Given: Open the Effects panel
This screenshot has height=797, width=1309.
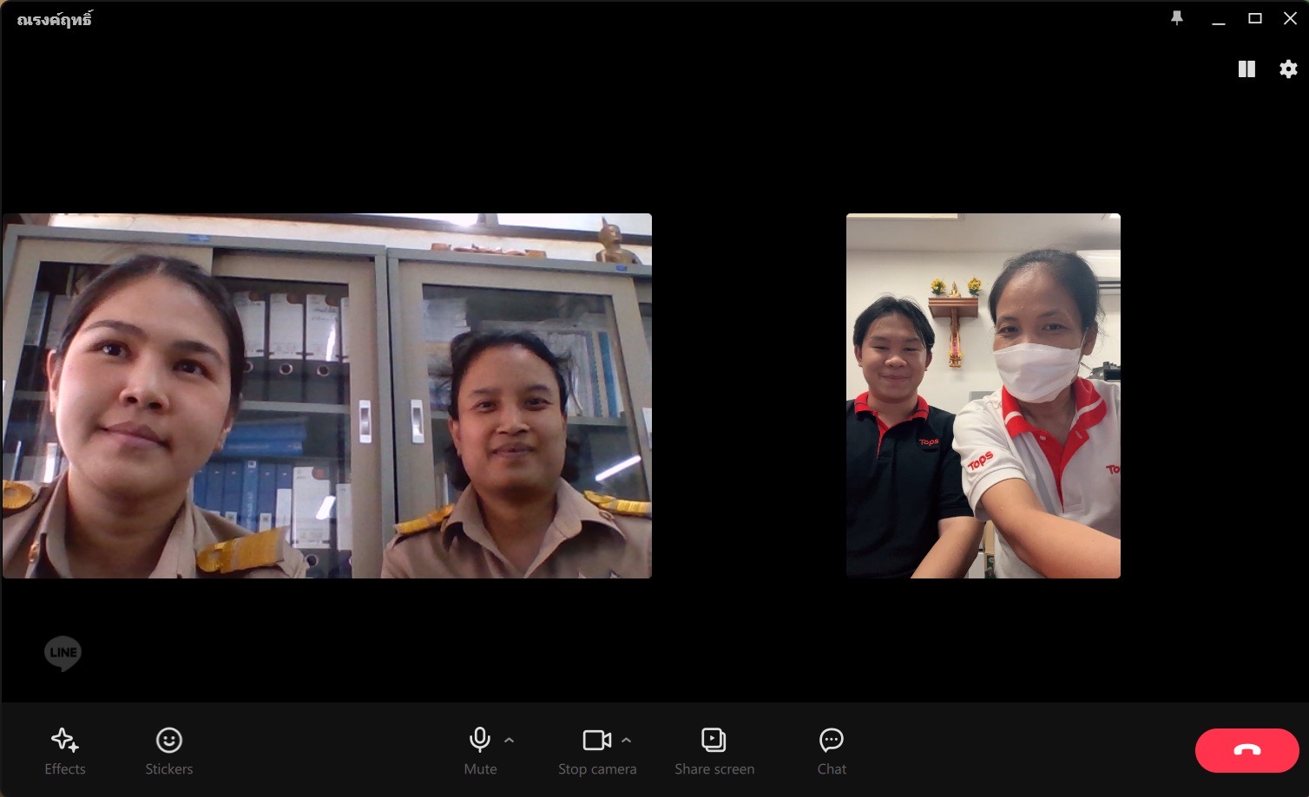Looking at the screenshot, I should click(65, 751).
